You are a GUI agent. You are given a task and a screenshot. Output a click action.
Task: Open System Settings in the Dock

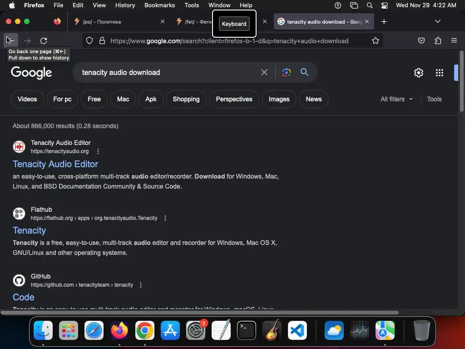pyautogui.click(x=196, y=330)
